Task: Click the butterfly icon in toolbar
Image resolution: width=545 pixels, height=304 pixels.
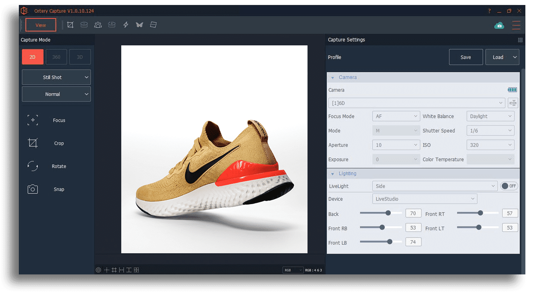Action: (x=139, y=25)
